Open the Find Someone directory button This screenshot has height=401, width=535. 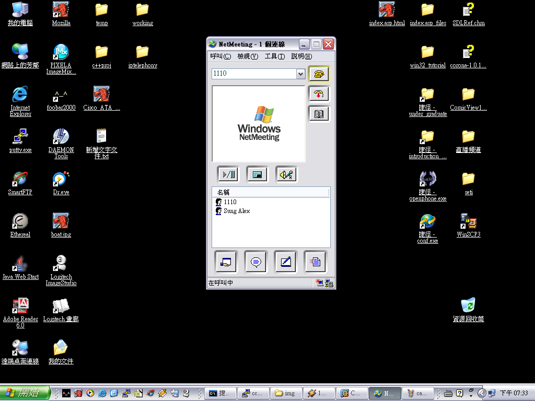319,114
